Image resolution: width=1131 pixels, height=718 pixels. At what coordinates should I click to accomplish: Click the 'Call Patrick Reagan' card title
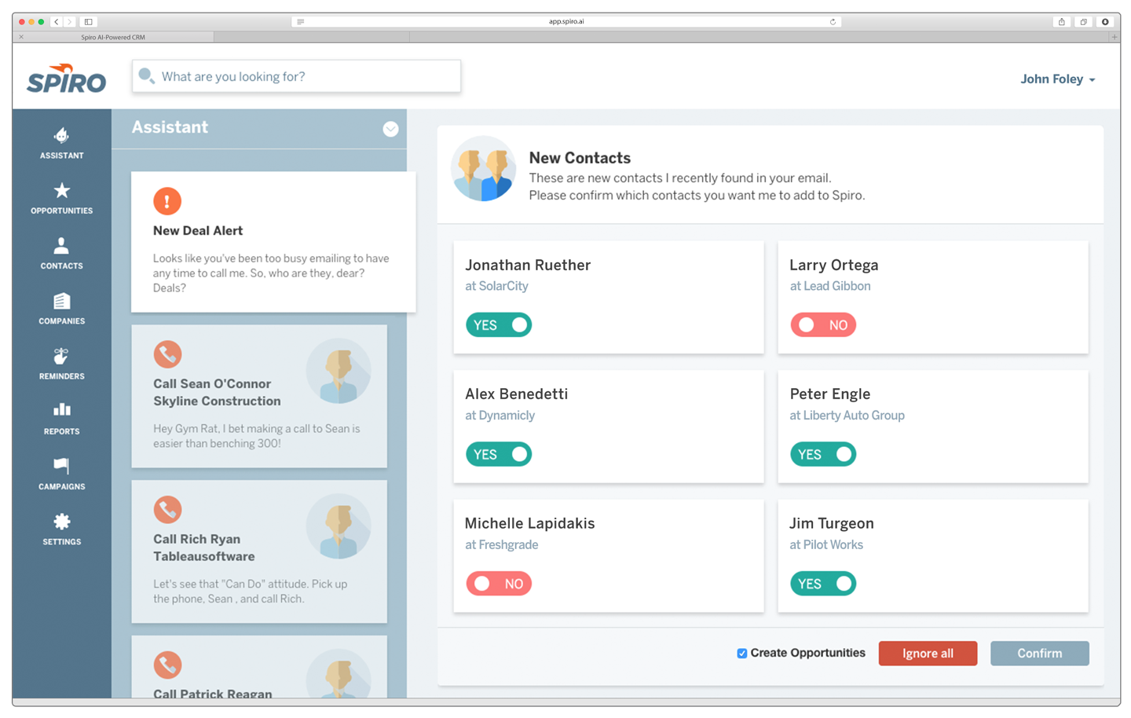pyautogui.click(x=213, y=694)
